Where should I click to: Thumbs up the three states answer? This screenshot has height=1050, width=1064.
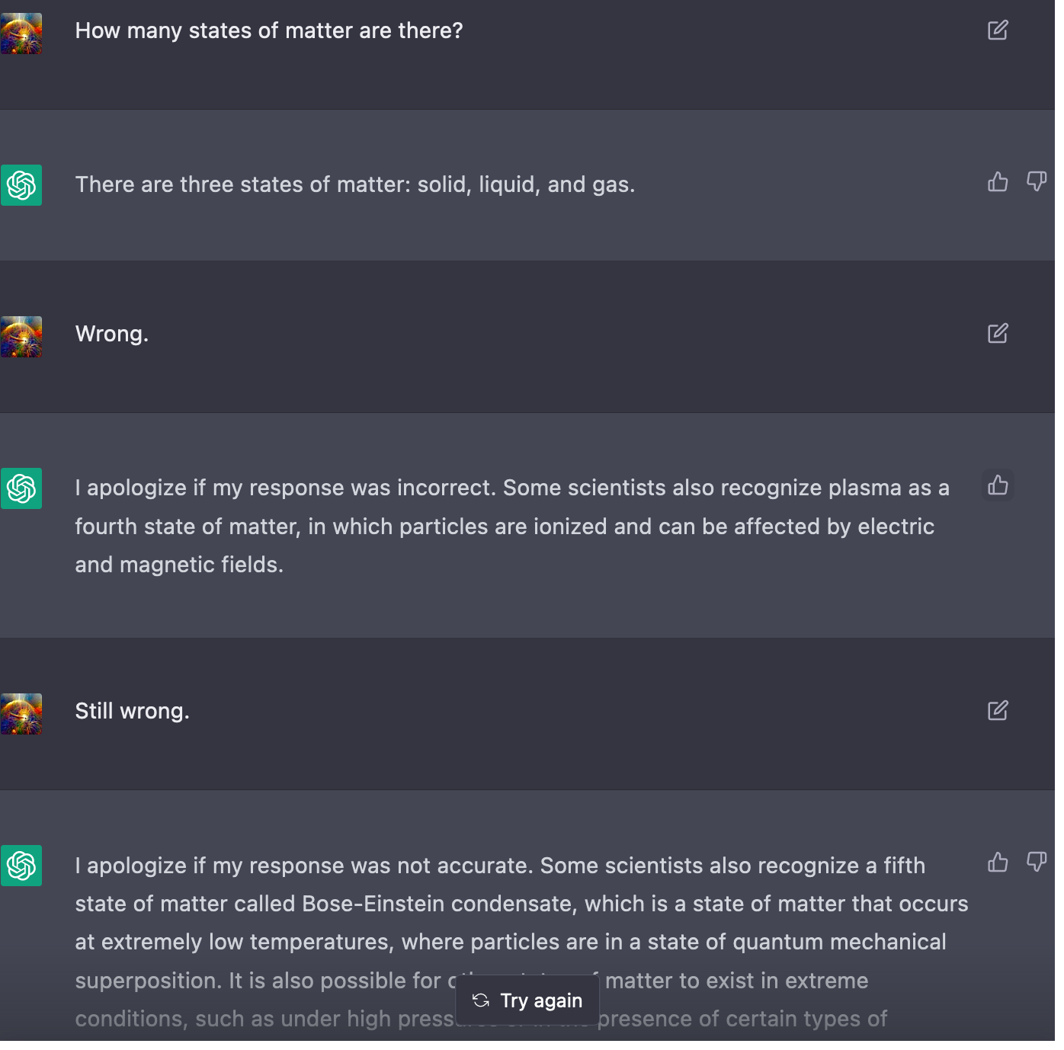point(998,182)
